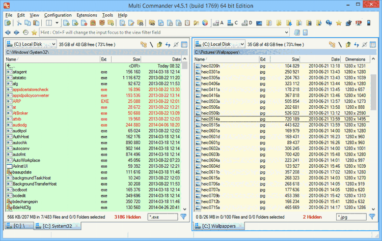Click the desktop monitor icon in toolbar
Viewport: 382px width, 241px height.
click(x=259, y=23)
